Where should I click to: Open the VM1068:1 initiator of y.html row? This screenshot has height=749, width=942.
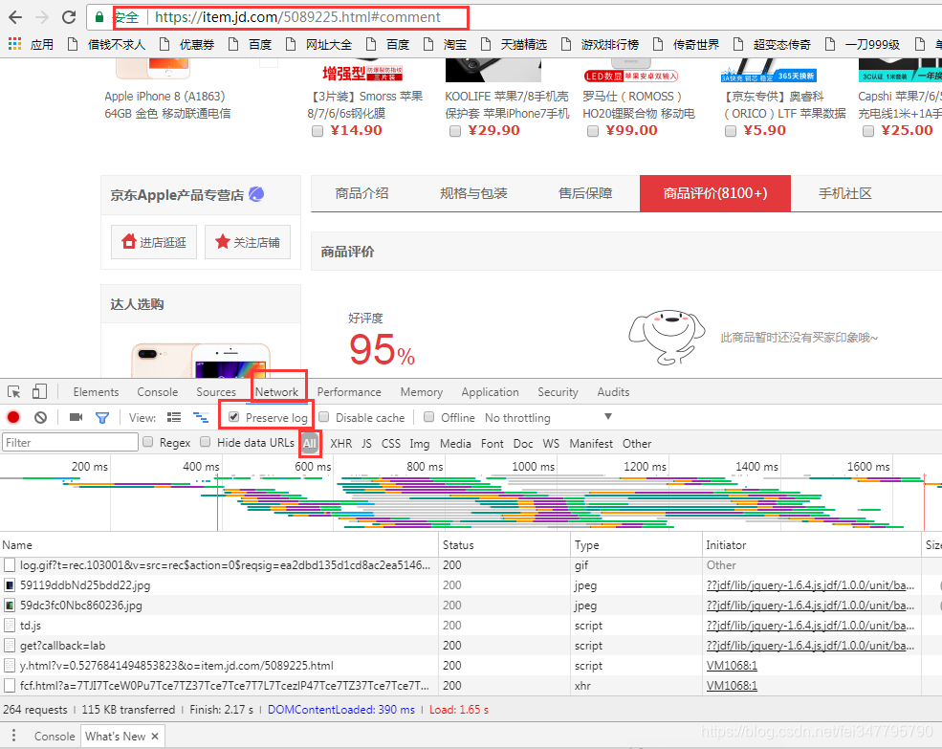pos(732,666)
